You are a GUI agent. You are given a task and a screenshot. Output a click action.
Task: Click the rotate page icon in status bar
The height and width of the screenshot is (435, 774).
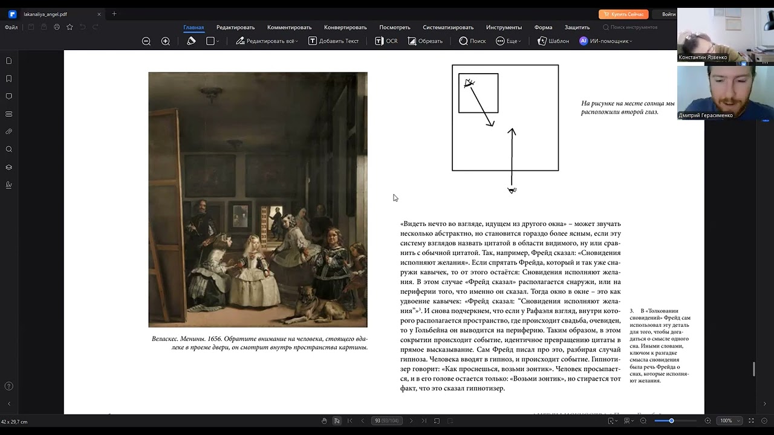[437, 420]
